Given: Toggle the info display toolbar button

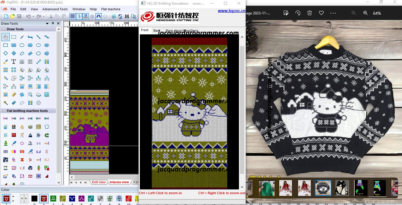Looking at the screenshot, I should tap(79, 16).
